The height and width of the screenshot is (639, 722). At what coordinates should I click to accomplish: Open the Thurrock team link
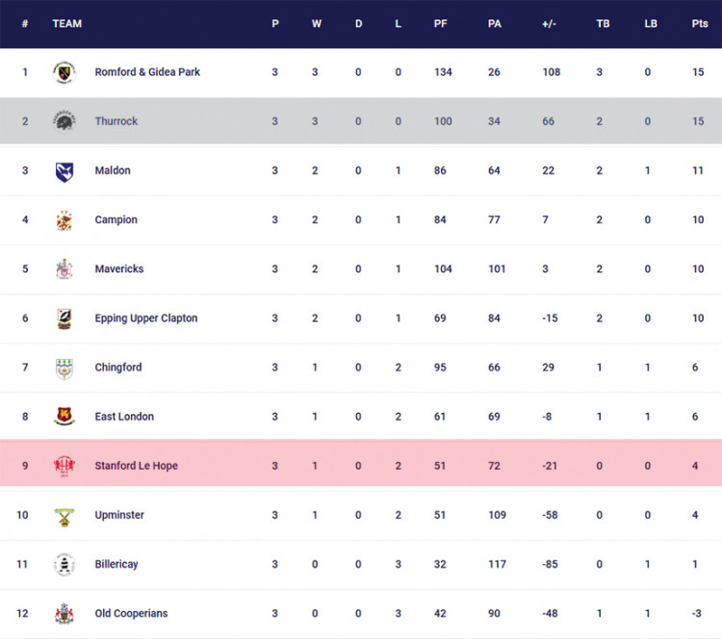116,121
